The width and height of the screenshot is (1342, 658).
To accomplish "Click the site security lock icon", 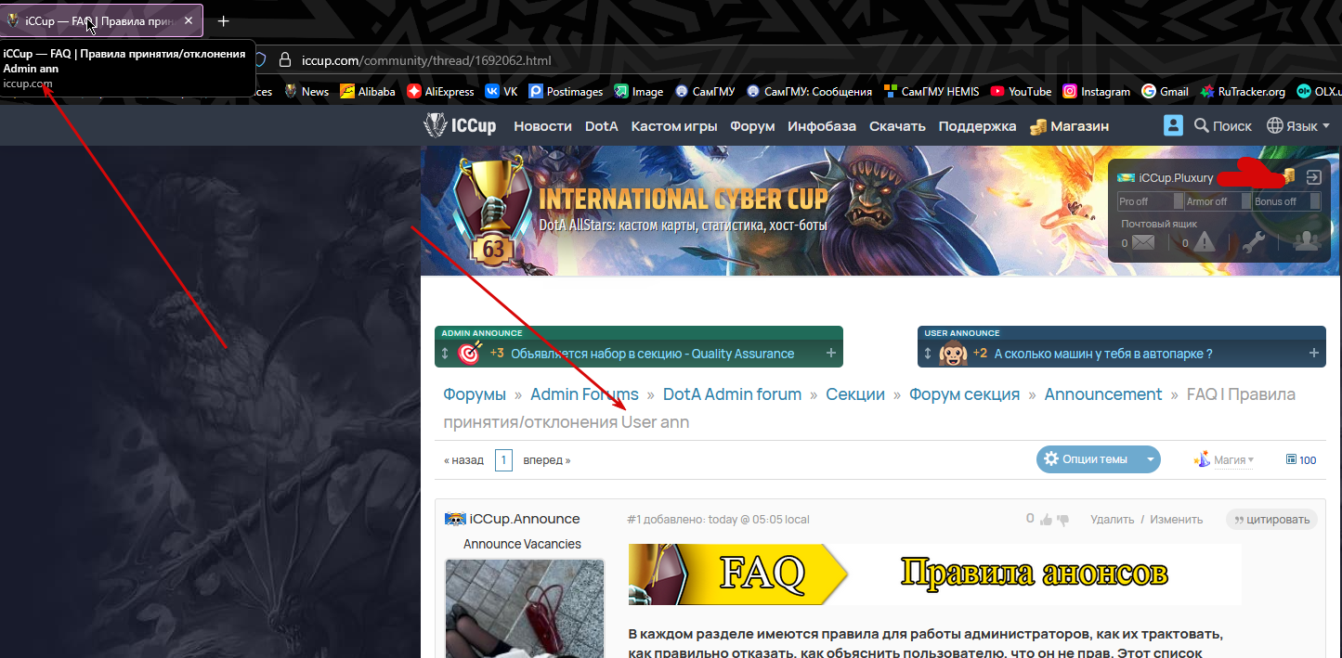I will click(x=285, y=60).
